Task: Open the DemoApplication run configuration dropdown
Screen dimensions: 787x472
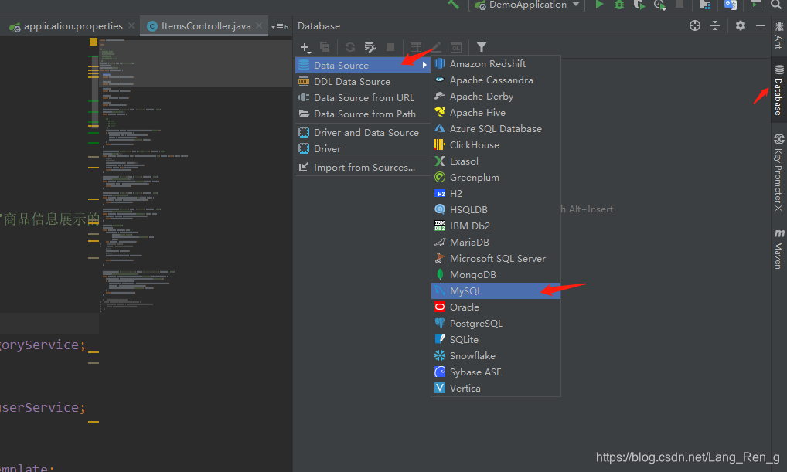Action: coord(526,5)
